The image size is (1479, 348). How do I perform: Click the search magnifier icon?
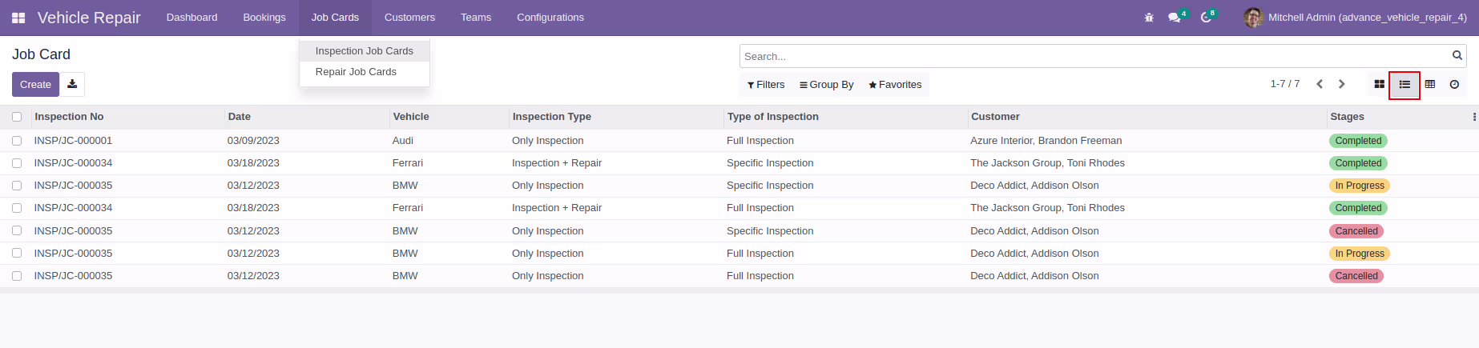pyautogui.click(x=1457, y=55)
